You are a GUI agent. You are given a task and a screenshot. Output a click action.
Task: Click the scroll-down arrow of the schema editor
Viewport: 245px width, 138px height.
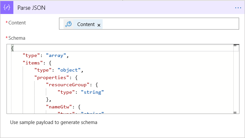point(235,113)
